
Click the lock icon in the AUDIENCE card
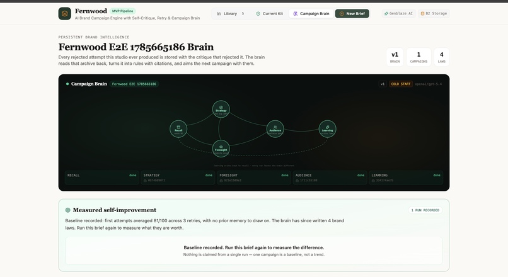(x=297, y=181)
